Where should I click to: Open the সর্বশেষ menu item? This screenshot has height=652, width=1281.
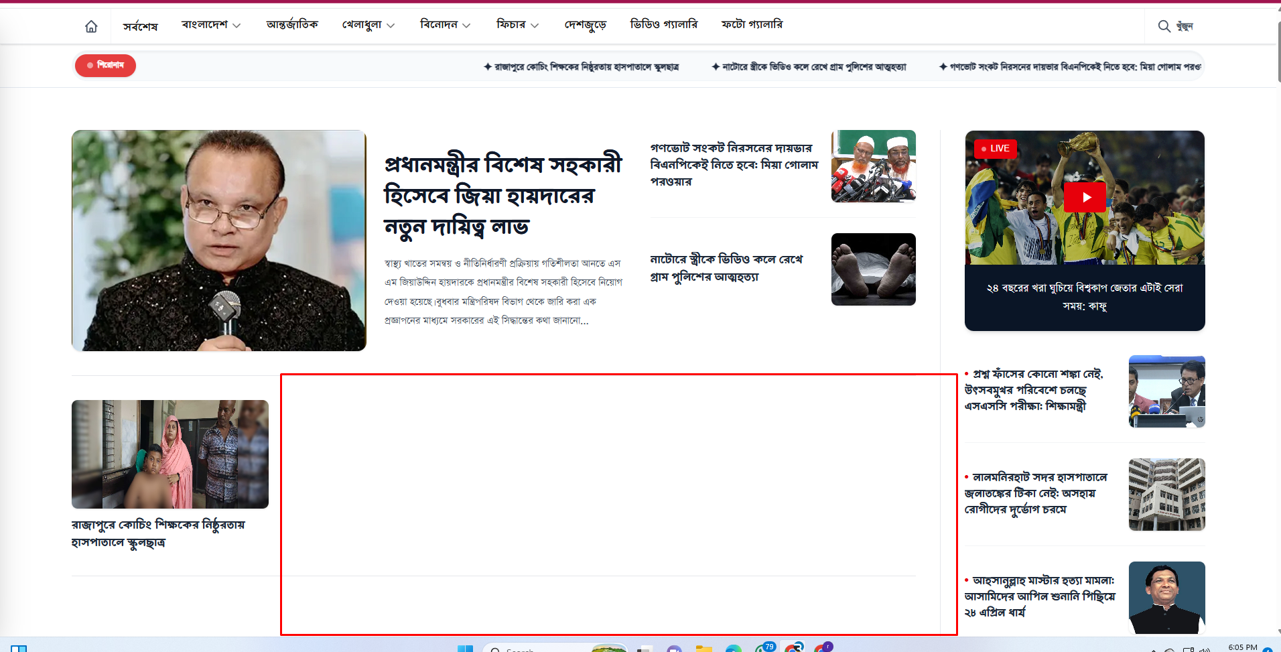[x=140, y=26]
